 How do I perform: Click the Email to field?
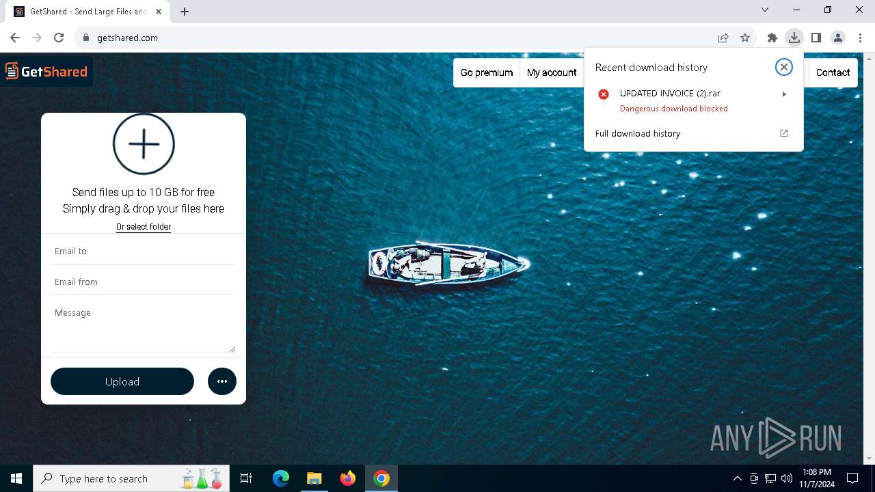coord(144,251)
